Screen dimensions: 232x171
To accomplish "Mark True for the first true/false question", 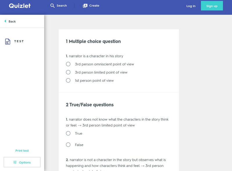I will 68,133.
